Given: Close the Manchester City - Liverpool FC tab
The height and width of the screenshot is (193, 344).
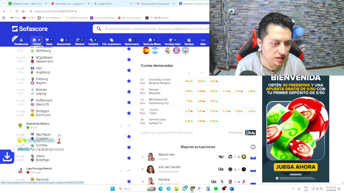Looking at the screenshot, I should (88, 4).
